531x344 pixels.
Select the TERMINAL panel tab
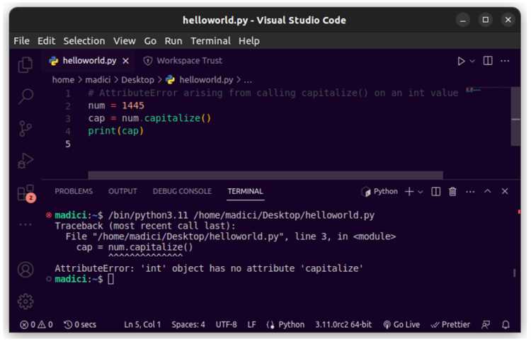coord(245,191)
